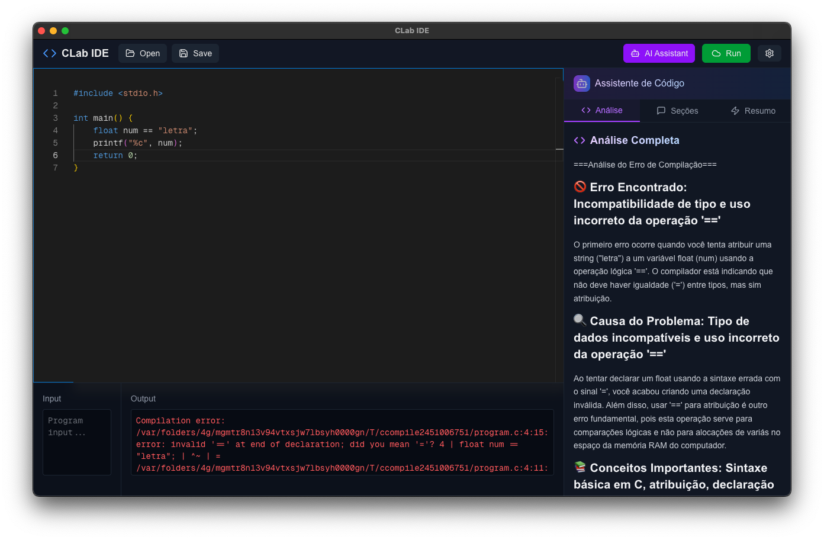Click the Input label
The image size is (824, 540).
51,398
